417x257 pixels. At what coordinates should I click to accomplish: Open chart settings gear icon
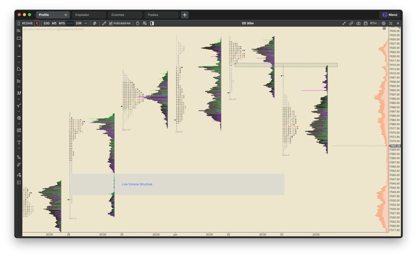[x=384, y=23]
